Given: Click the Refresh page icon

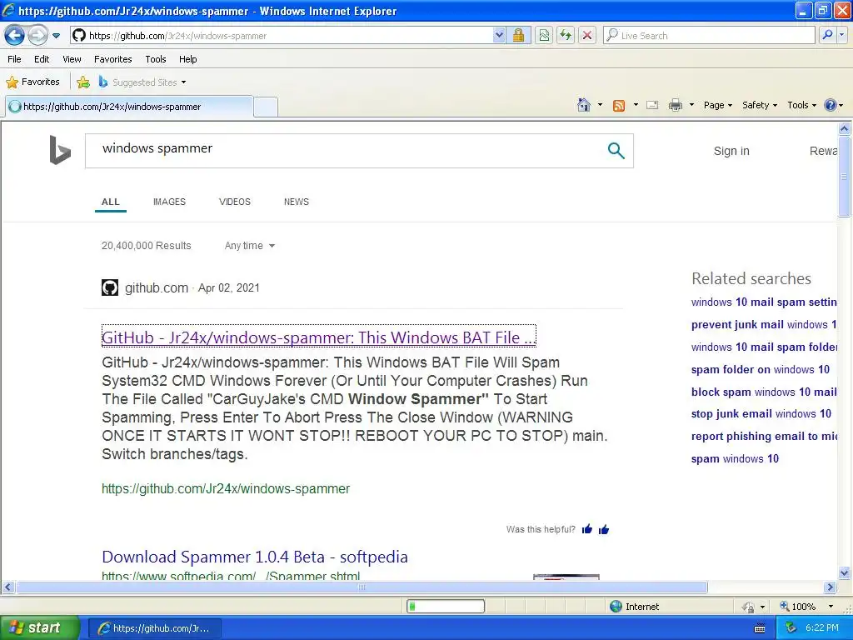Looking at the screenshot, I should (x=566, y=36).
